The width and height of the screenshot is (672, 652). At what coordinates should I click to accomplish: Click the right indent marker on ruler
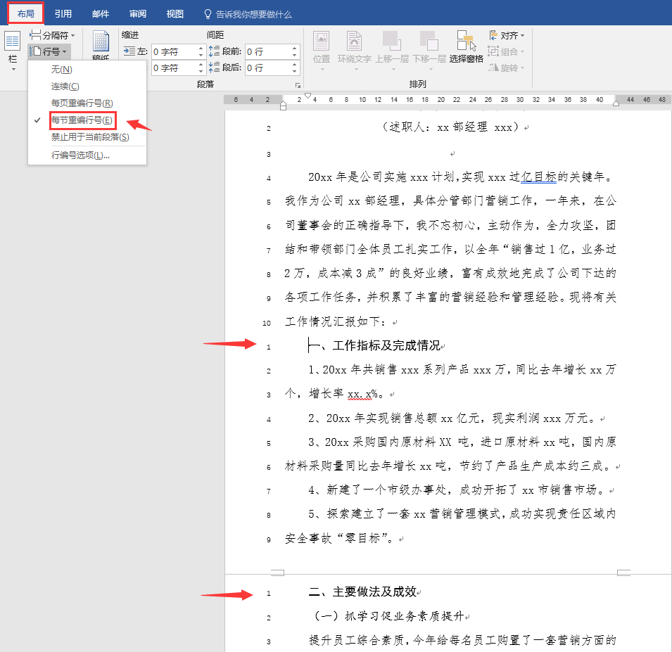coord(616,103)
